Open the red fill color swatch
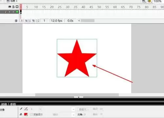 [26, 114]
